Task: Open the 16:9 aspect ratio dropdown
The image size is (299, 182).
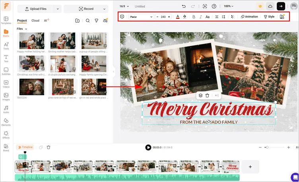Action: pos(124,6)
